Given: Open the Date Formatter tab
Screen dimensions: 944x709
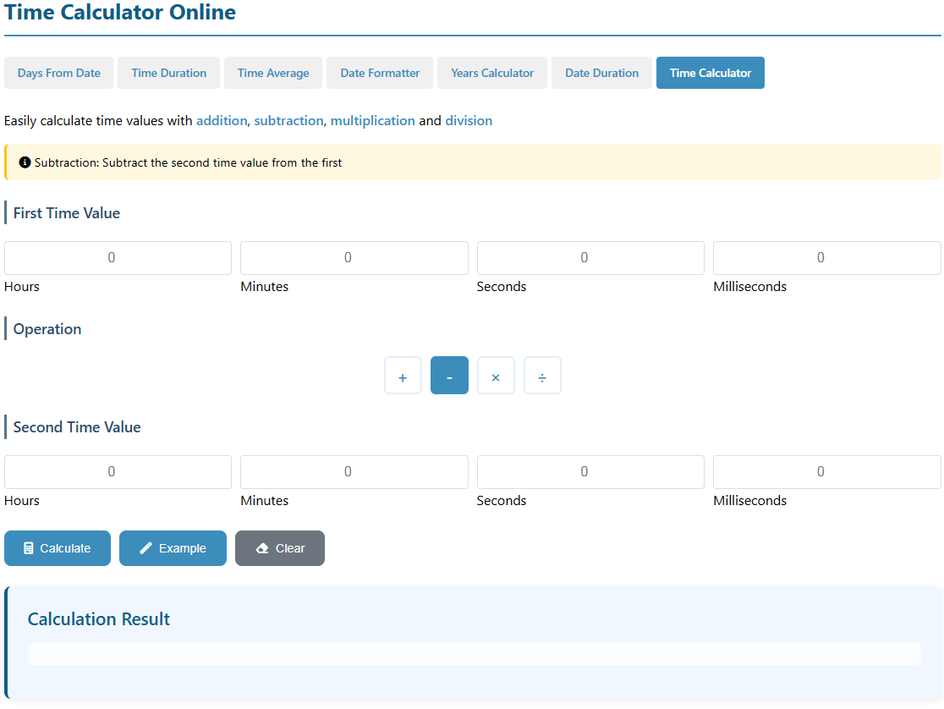Looking at the screenshot, I should pos(380,73).
